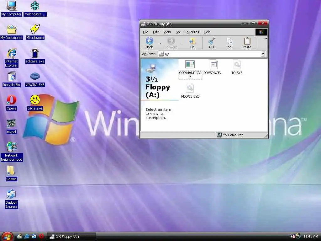Select the Games folder shortcut
Viewport: 321px width, 241px height.
point(10,170)
